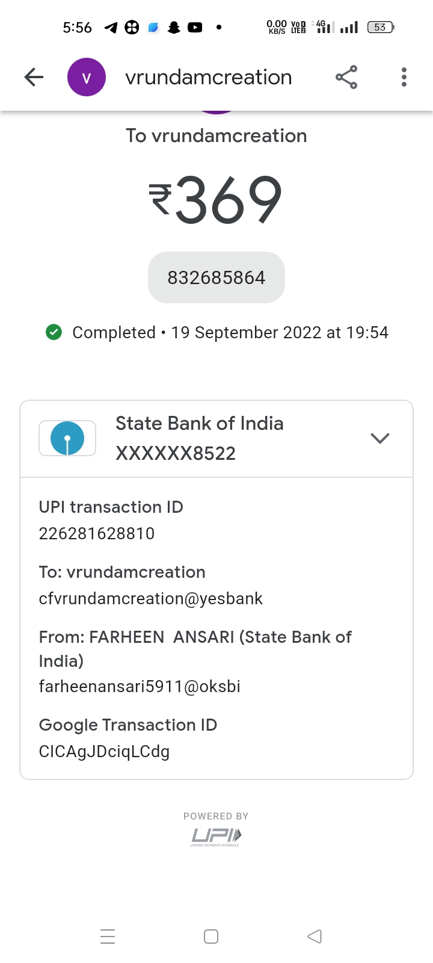Expand the State Bank of India chevron
This screenshot has width=433, height=963.
pos(380,438)
